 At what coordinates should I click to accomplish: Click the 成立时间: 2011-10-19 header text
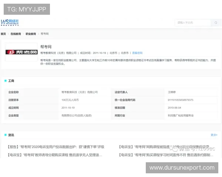coord(93,53)
